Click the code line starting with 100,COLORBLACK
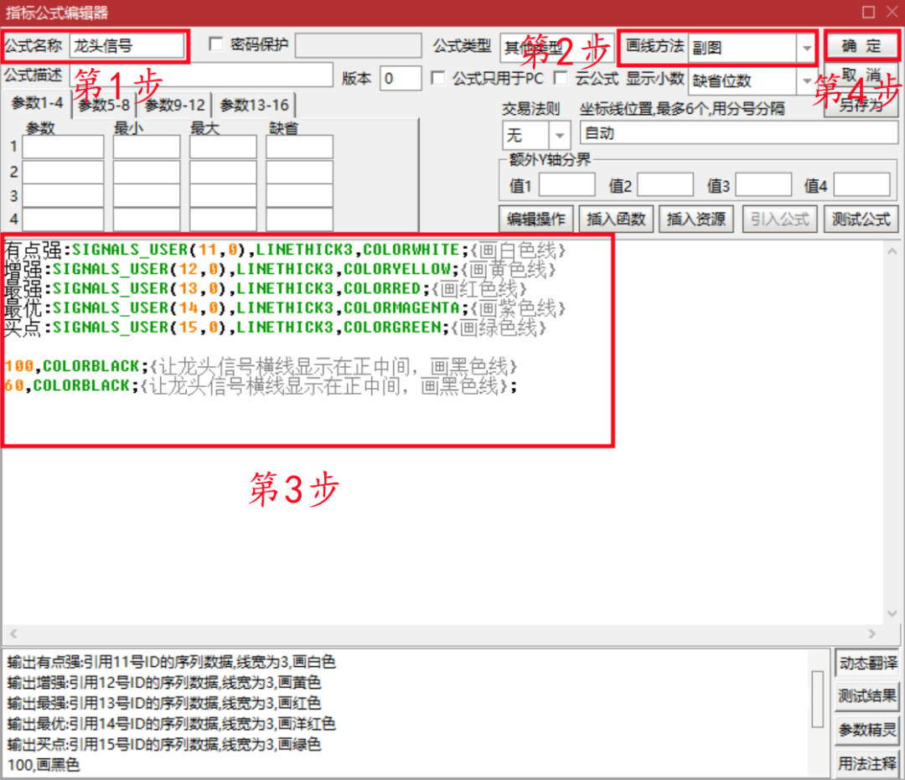 261,366
